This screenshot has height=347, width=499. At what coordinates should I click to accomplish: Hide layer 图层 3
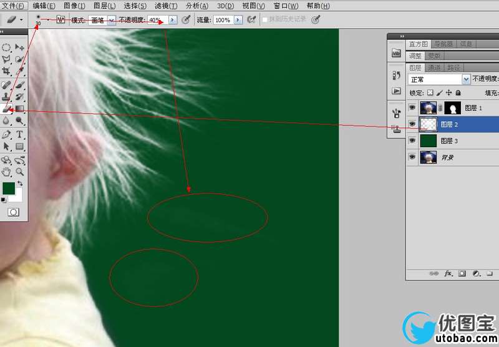[412, 140]
